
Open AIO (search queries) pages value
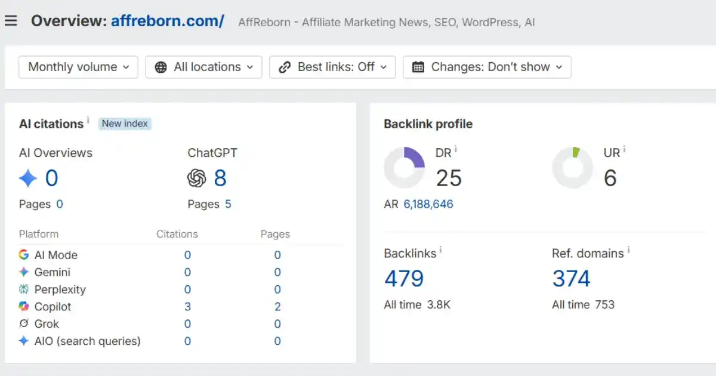click(x=277, y=341)
